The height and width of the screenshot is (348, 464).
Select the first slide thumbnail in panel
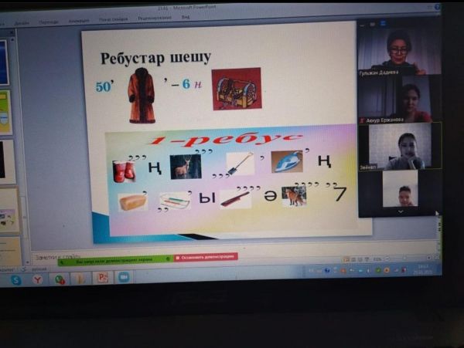click(4, 62)
